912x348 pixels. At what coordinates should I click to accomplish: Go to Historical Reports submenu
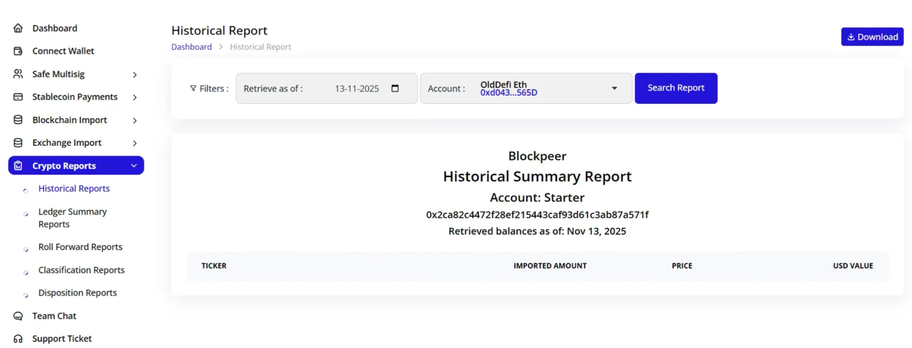pyautogui.click(x=74, y=189)
